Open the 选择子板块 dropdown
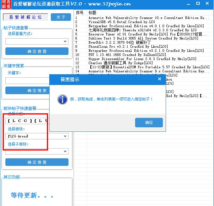Screen dimensions: 214x206 [37, 151]
